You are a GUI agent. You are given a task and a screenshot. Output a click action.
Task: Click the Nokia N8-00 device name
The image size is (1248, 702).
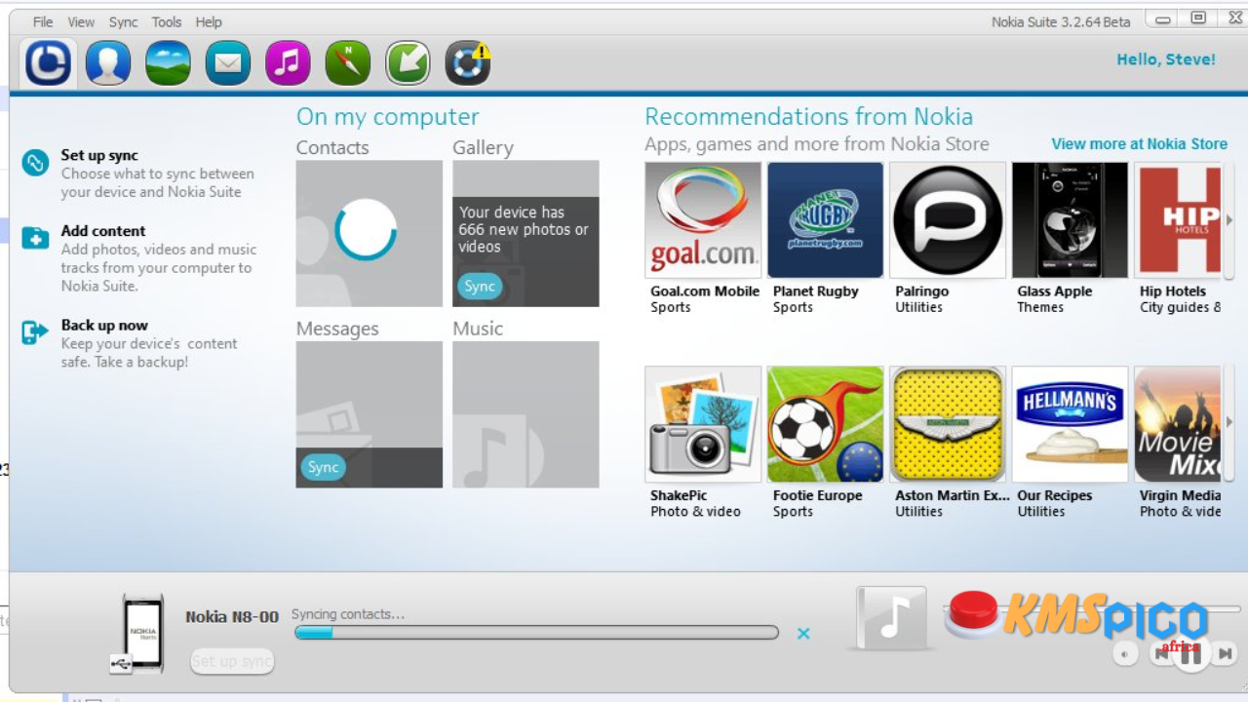[x=232, y=617]
